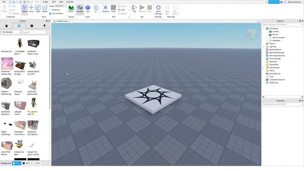Click the Resume button
The image size is (304, 171).
point(142,9)
